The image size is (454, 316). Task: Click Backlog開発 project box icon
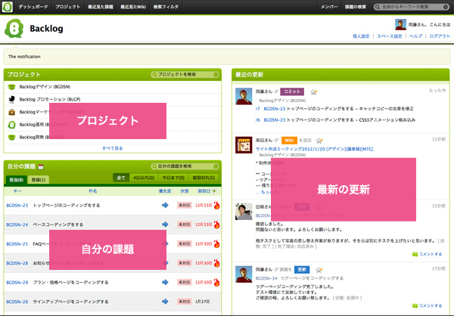[11, 137]
